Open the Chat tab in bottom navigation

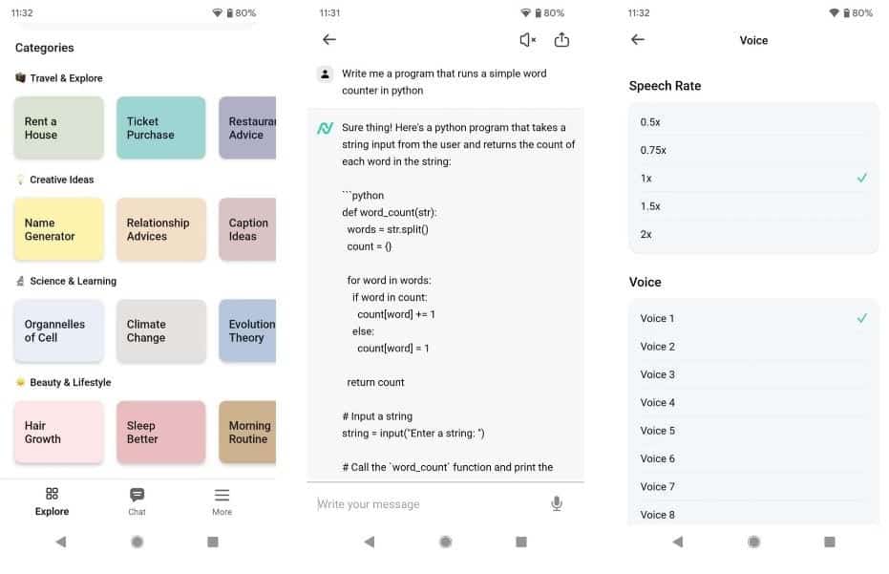point(137,500)
